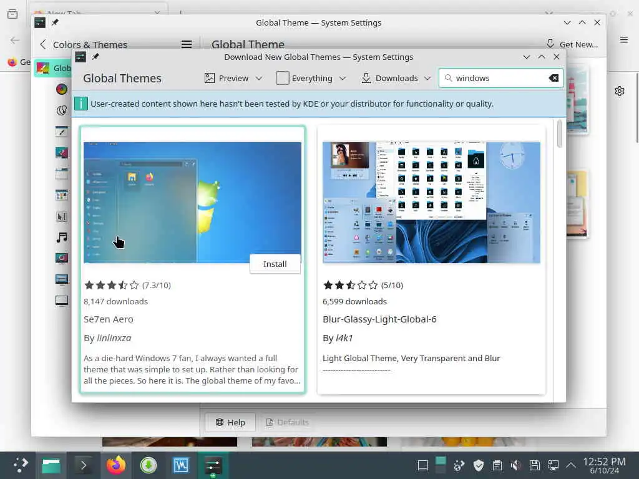Click the Defaults button
Image resolution: width=639 pixels, height=479 pixels.
point(287,422)
